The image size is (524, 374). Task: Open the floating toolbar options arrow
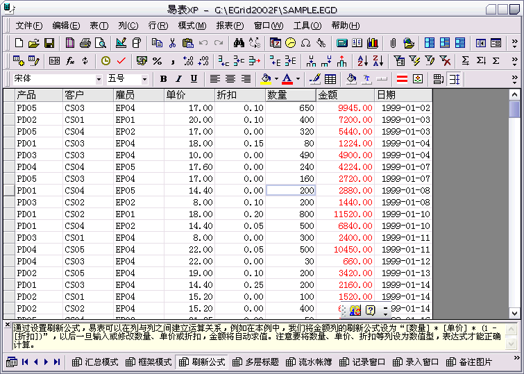pyautogui.click(x=385, y=311)
